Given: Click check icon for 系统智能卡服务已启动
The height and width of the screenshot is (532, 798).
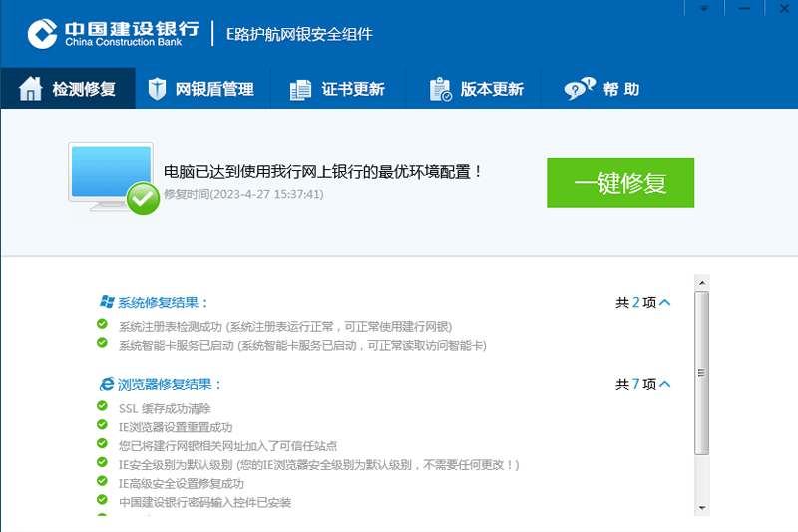Looking at the screenshot, I should [x=102, y=343].
